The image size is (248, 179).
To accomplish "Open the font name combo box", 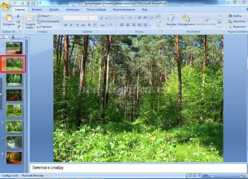I will coord(75,18).
